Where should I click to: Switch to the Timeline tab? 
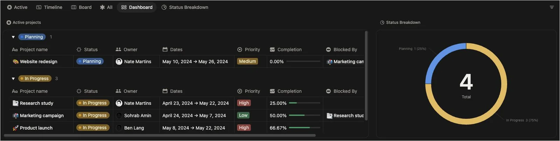tap(49, 7)
